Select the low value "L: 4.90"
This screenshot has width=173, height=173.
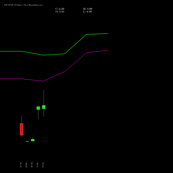pyautogui.click(x=88, y=12)
